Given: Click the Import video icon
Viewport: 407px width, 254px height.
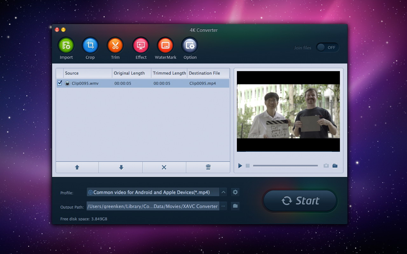Looking at the screenshot, I should [x=66, y=46].
